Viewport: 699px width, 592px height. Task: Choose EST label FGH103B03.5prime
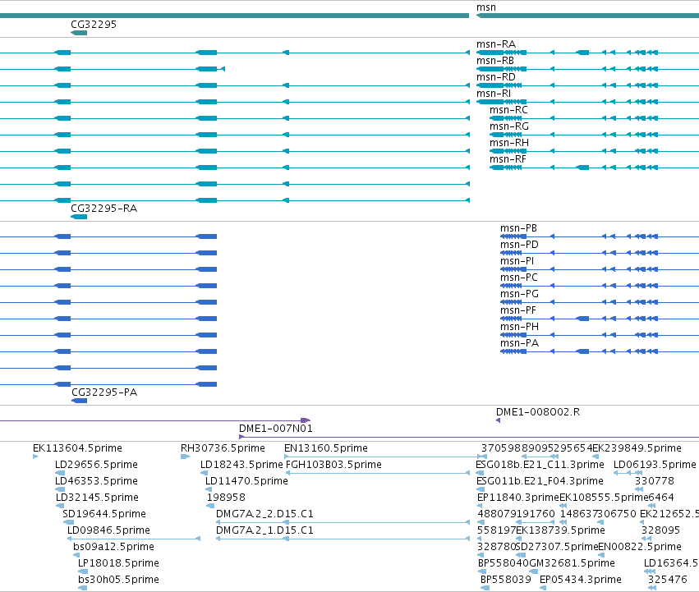[334, 465]
